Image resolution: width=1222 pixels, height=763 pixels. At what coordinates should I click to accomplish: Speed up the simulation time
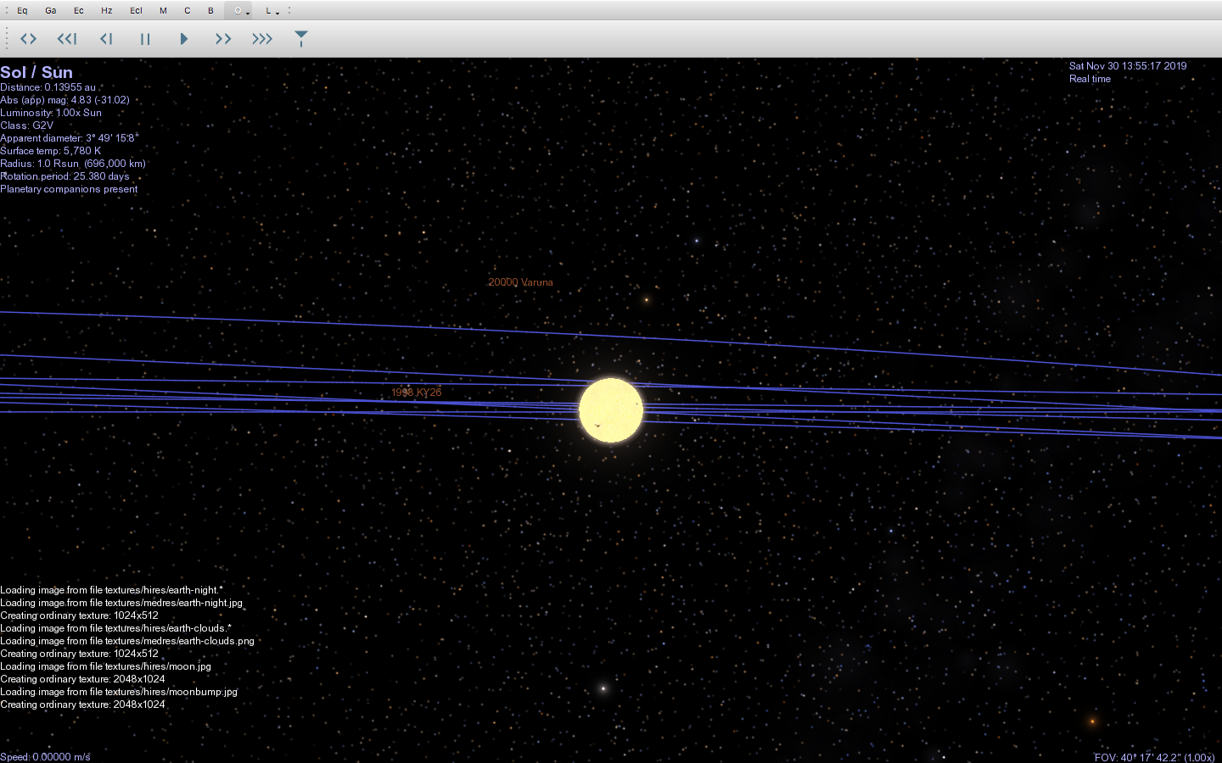(x=222, y=38)
